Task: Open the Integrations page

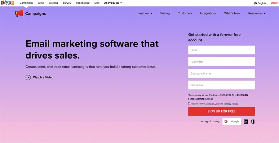Action: coord(208,13)
